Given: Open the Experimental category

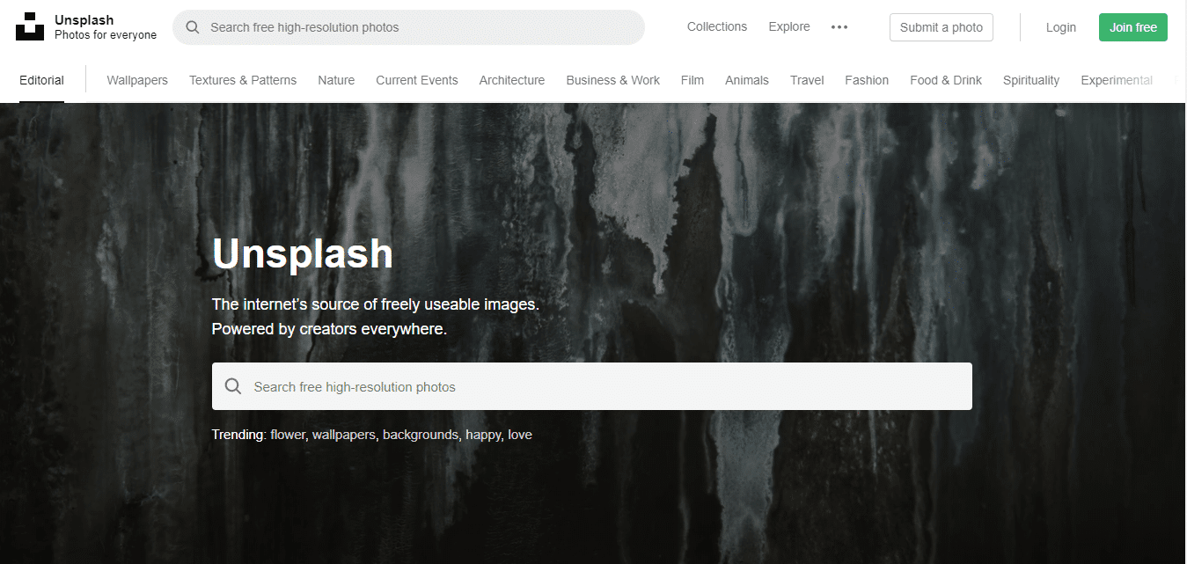Looking at the screenshot, I should pos(1117,80).
